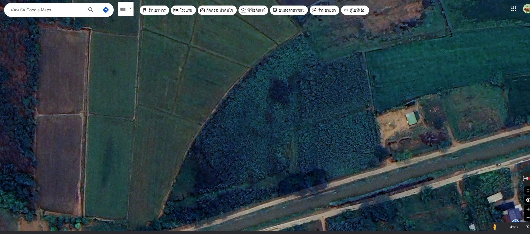The width and height of the screenshot is (530, 234).
Task: Show my current location
Action: point(528,200)
